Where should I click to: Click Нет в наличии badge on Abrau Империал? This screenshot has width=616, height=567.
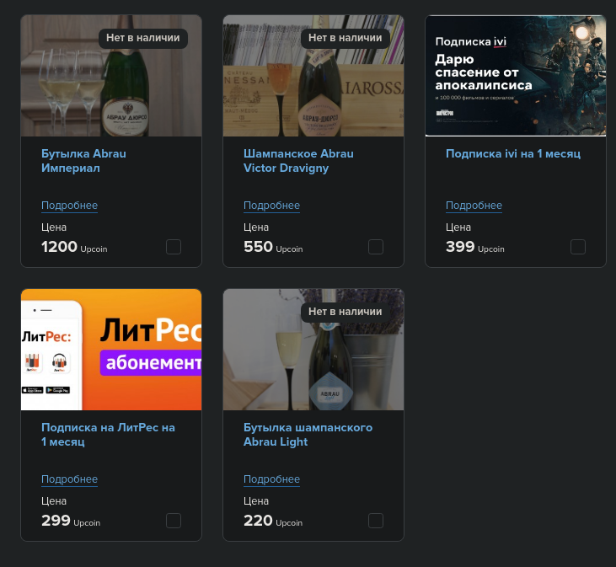coord(143,38)
